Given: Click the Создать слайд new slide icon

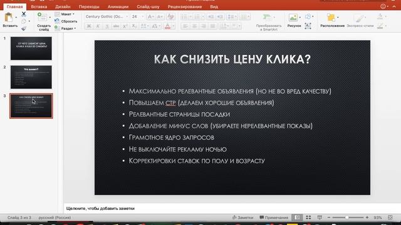Looking at the screenshot, I should pyautogui.click(x=42, y=17).
